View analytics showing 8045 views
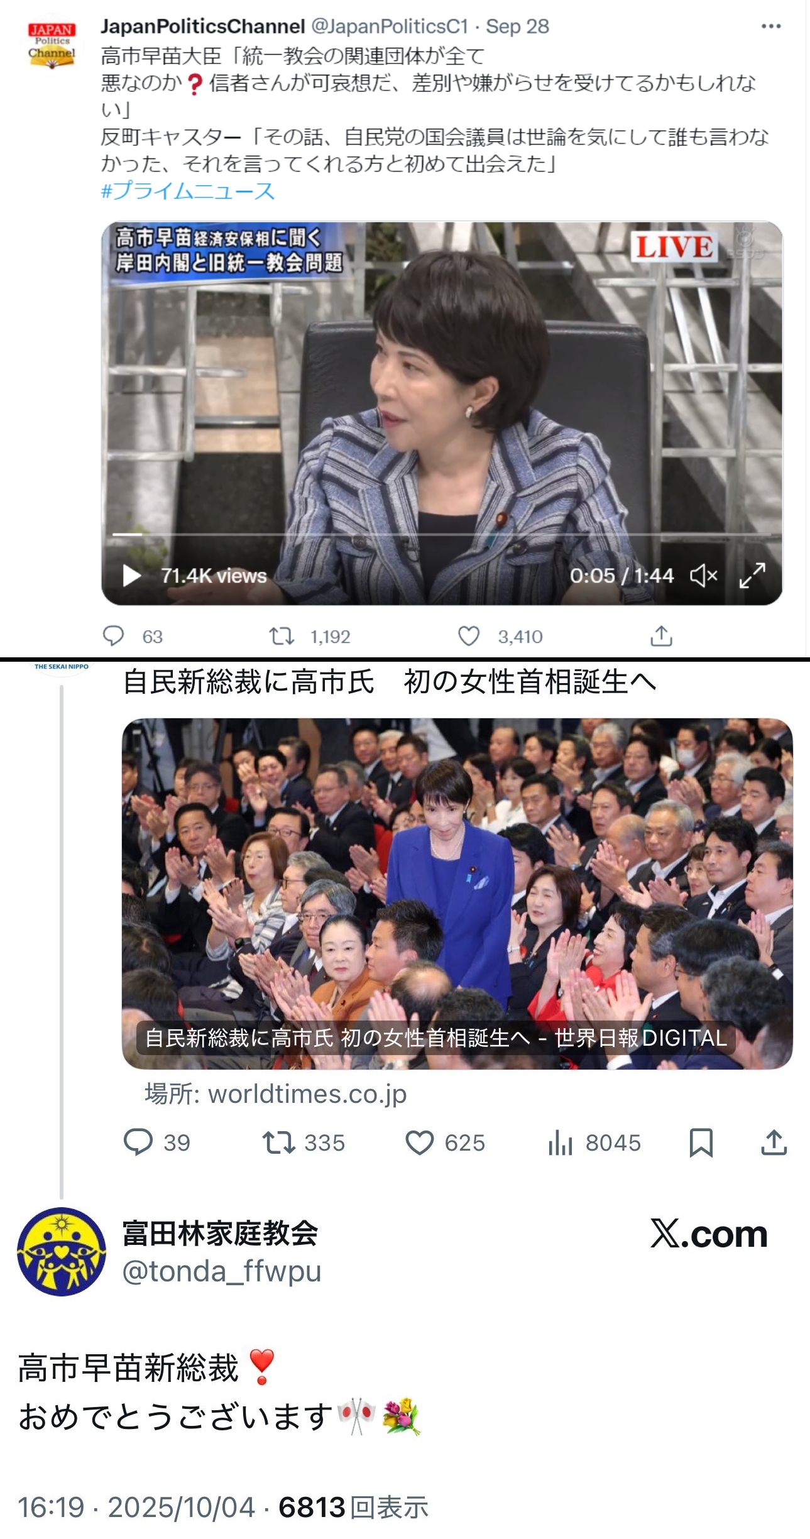Image resolution: width=810 pixels, height=1539 pixels. tap(594, 1142)
